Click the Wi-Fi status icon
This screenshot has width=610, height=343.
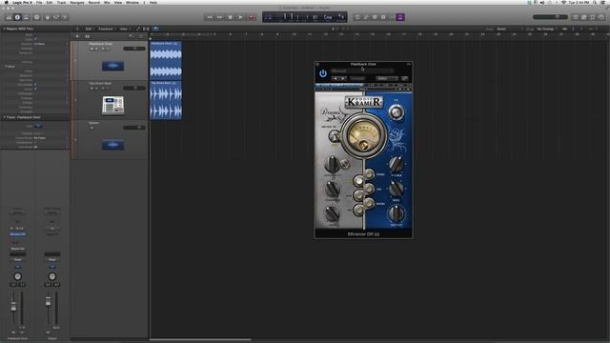coord(563,2)
